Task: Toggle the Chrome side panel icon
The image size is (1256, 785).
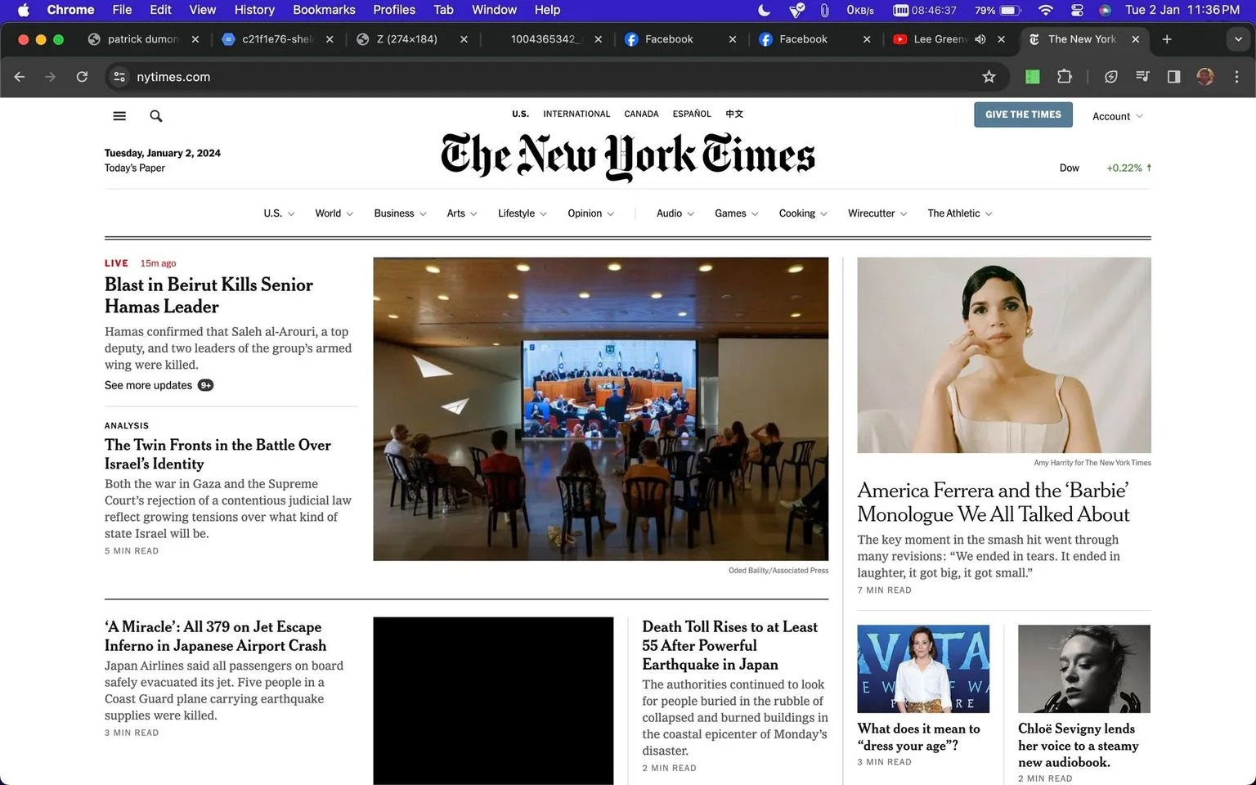Action: coord(1173,77)
